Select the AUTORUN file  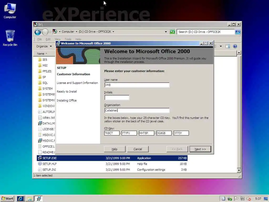pos(46,112)
